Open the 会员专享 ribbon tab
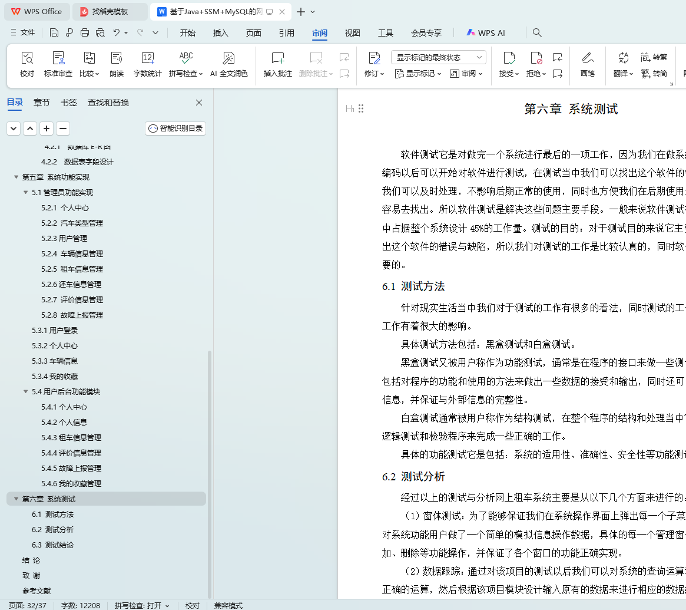The image size is (686, 610). pyautogui.click(x=426, y=33)
